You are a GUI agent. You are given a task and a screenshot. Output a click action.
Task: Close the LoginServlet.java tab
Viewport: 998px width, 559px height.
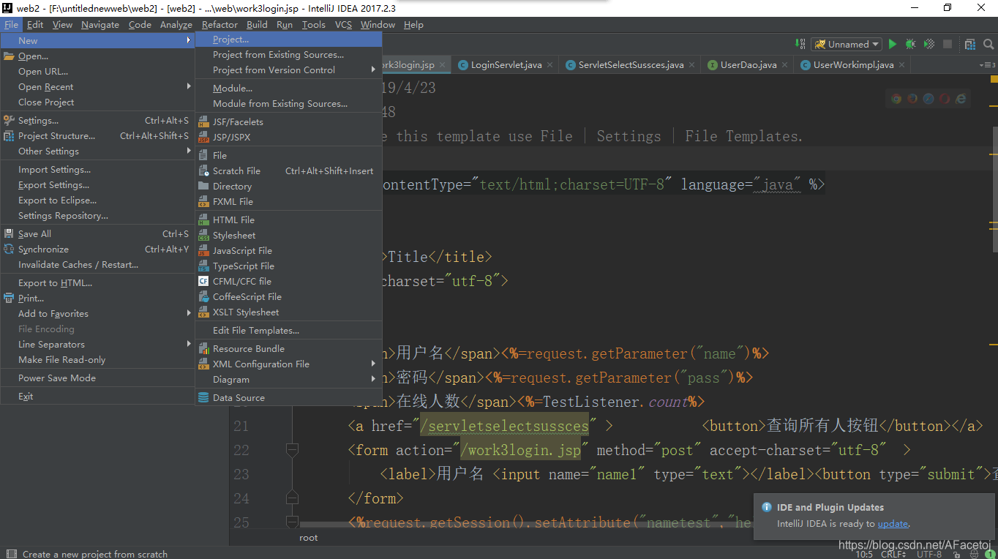tap(549, 65)
